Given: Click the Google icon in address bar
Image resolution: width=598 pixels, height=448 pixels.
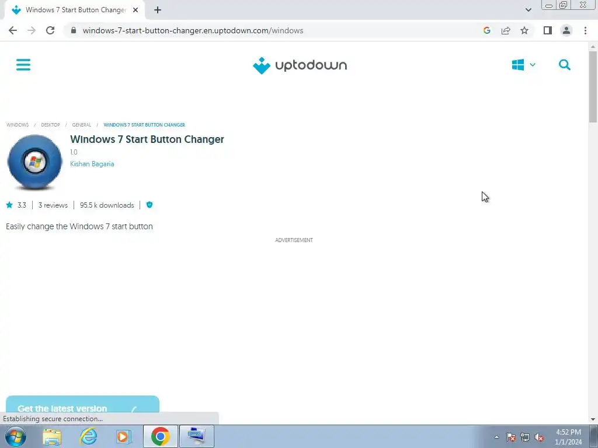Looking at the screenshot, I should click(x=486, y=30).
